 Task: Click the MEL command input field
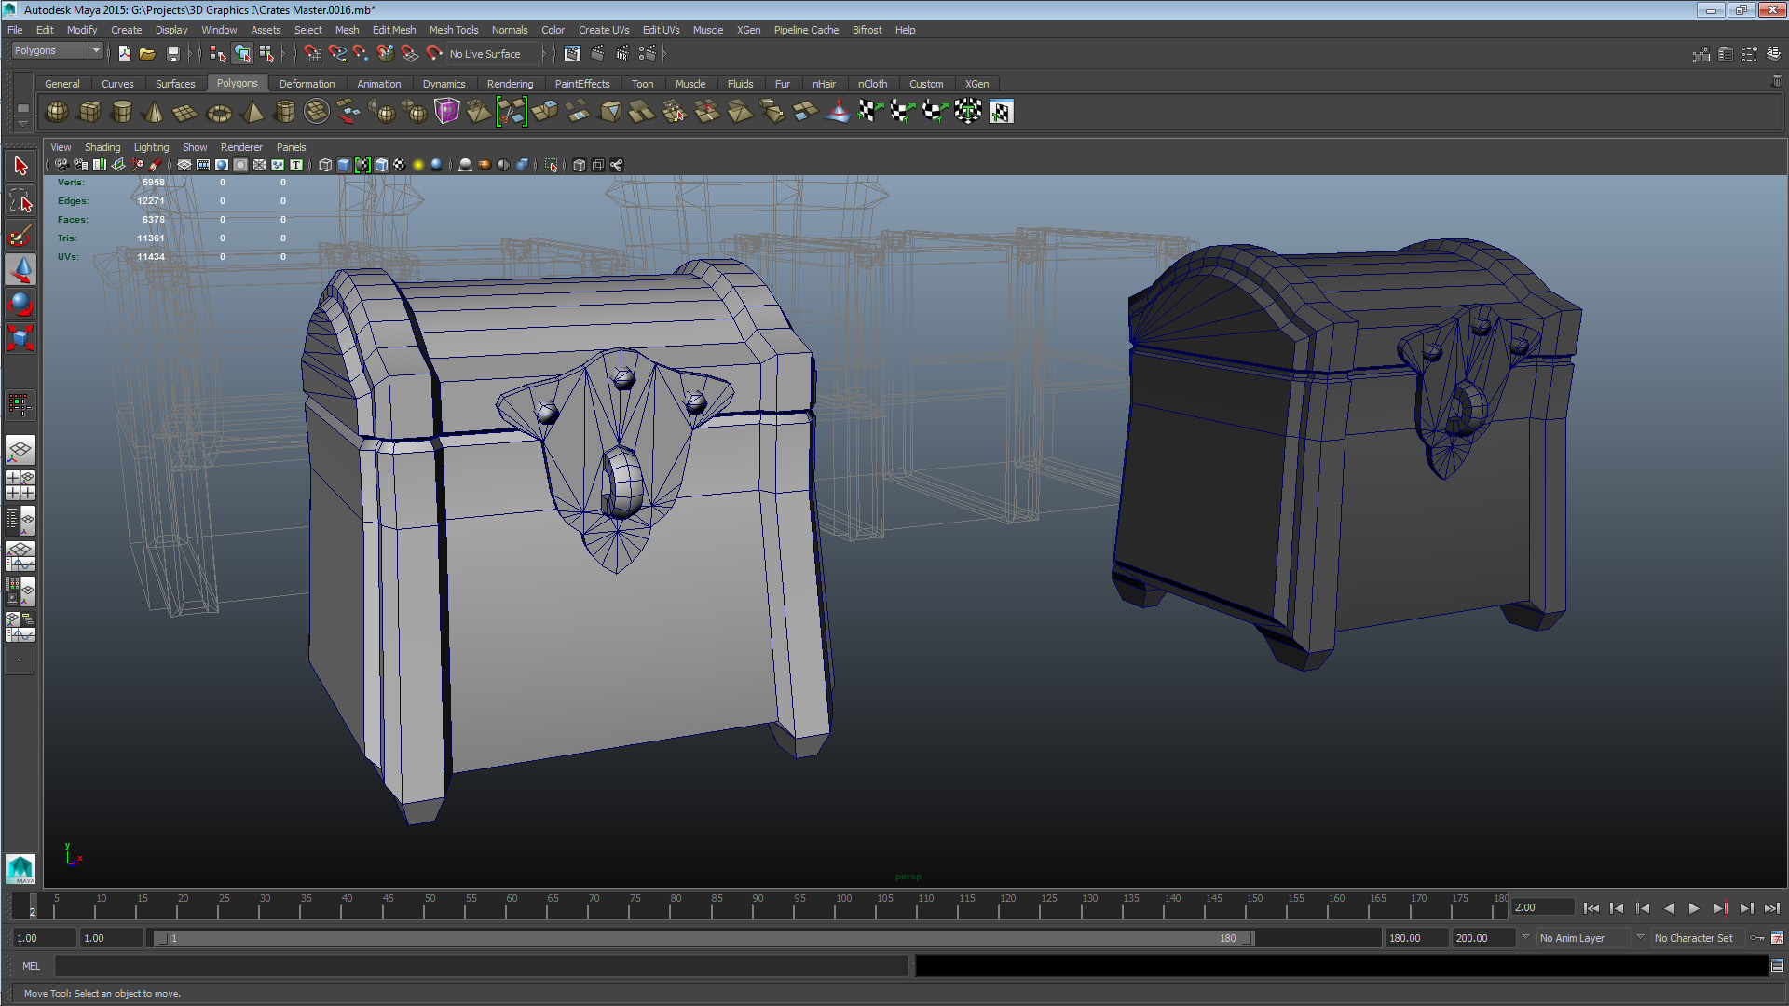[x=480, y=966]
